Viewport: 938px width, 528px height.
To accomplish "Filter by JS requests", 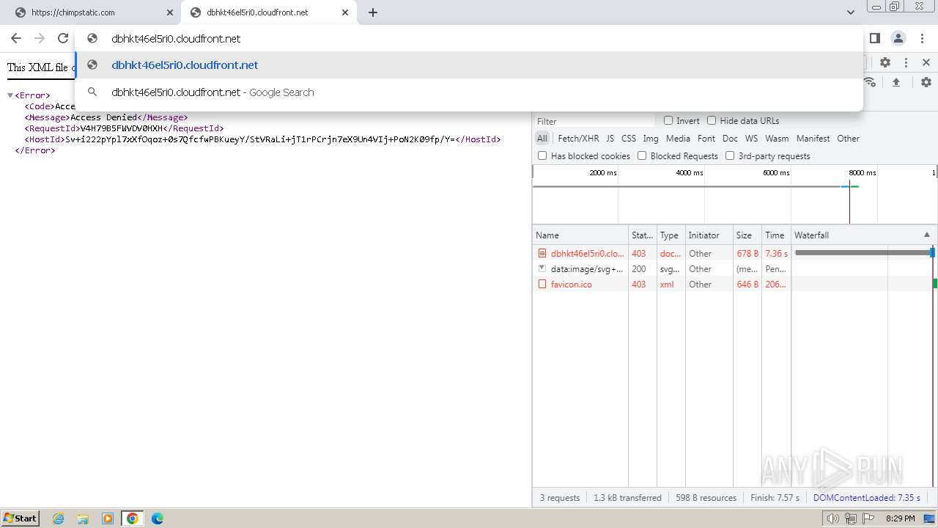I will click(x=610, y=139).
